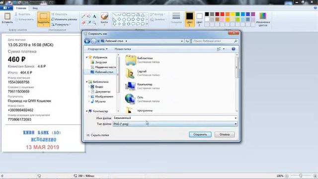Select the Fill bucket tool
The width and height of the screenshot is (318, 179).
click(x=89, y=16)
